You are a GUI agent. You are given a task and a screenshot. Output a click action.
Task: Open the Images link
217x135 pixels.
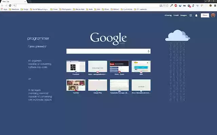(183, 15)
